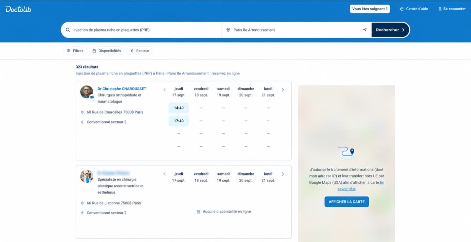The height and width of the screenshot is (242, 471).
Task: Open Dr Christophe CHAROUSSET profile link
Action: coord(122,89)
